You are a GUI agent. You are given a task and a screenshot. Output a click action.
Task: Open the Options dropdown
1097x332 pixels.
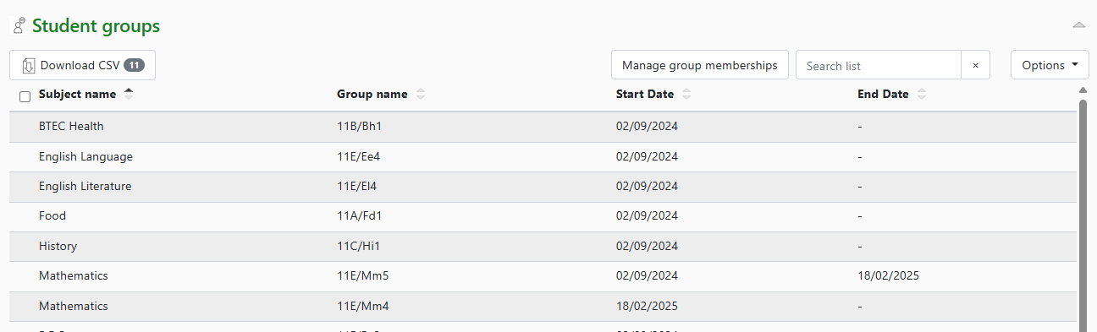[1050, 65]
